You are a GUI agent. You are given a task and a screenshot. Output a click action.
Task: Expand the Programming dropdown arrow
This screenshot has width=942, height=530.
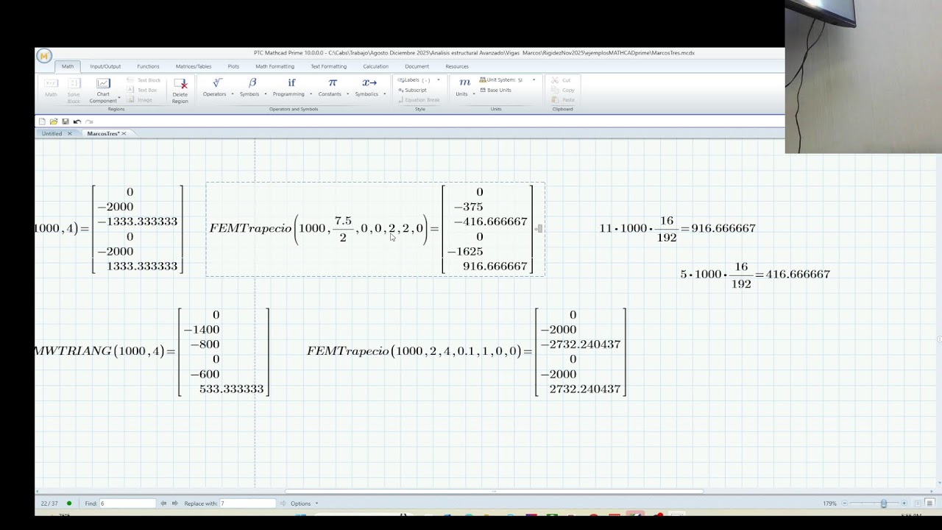point(311,94)
